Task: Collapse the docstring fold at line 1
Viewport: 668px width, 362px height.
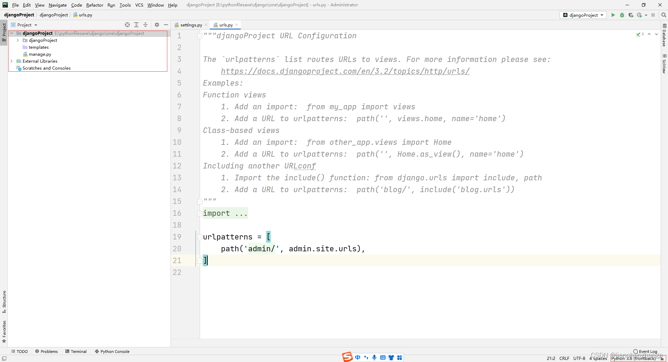Action: coord(200,36)
